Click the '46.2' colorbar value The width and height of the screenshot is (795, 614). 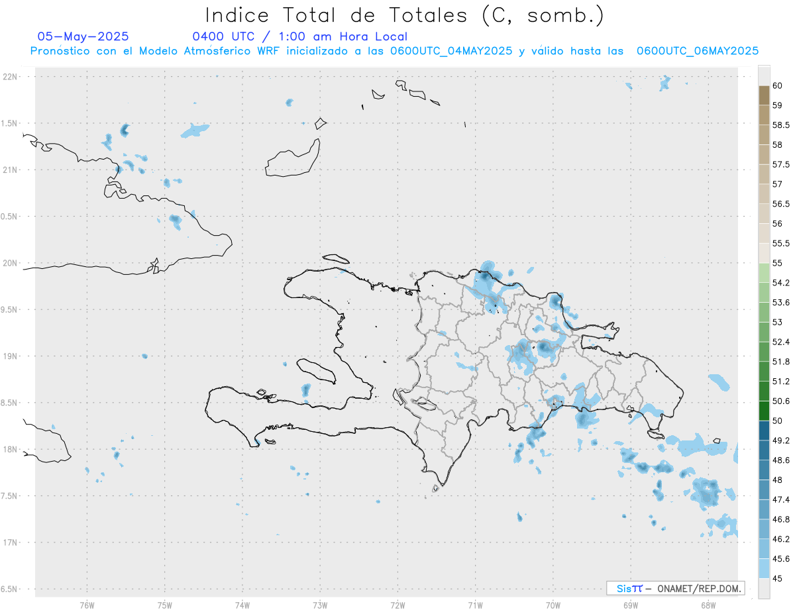pyautogui.click(x=781, y=539)
